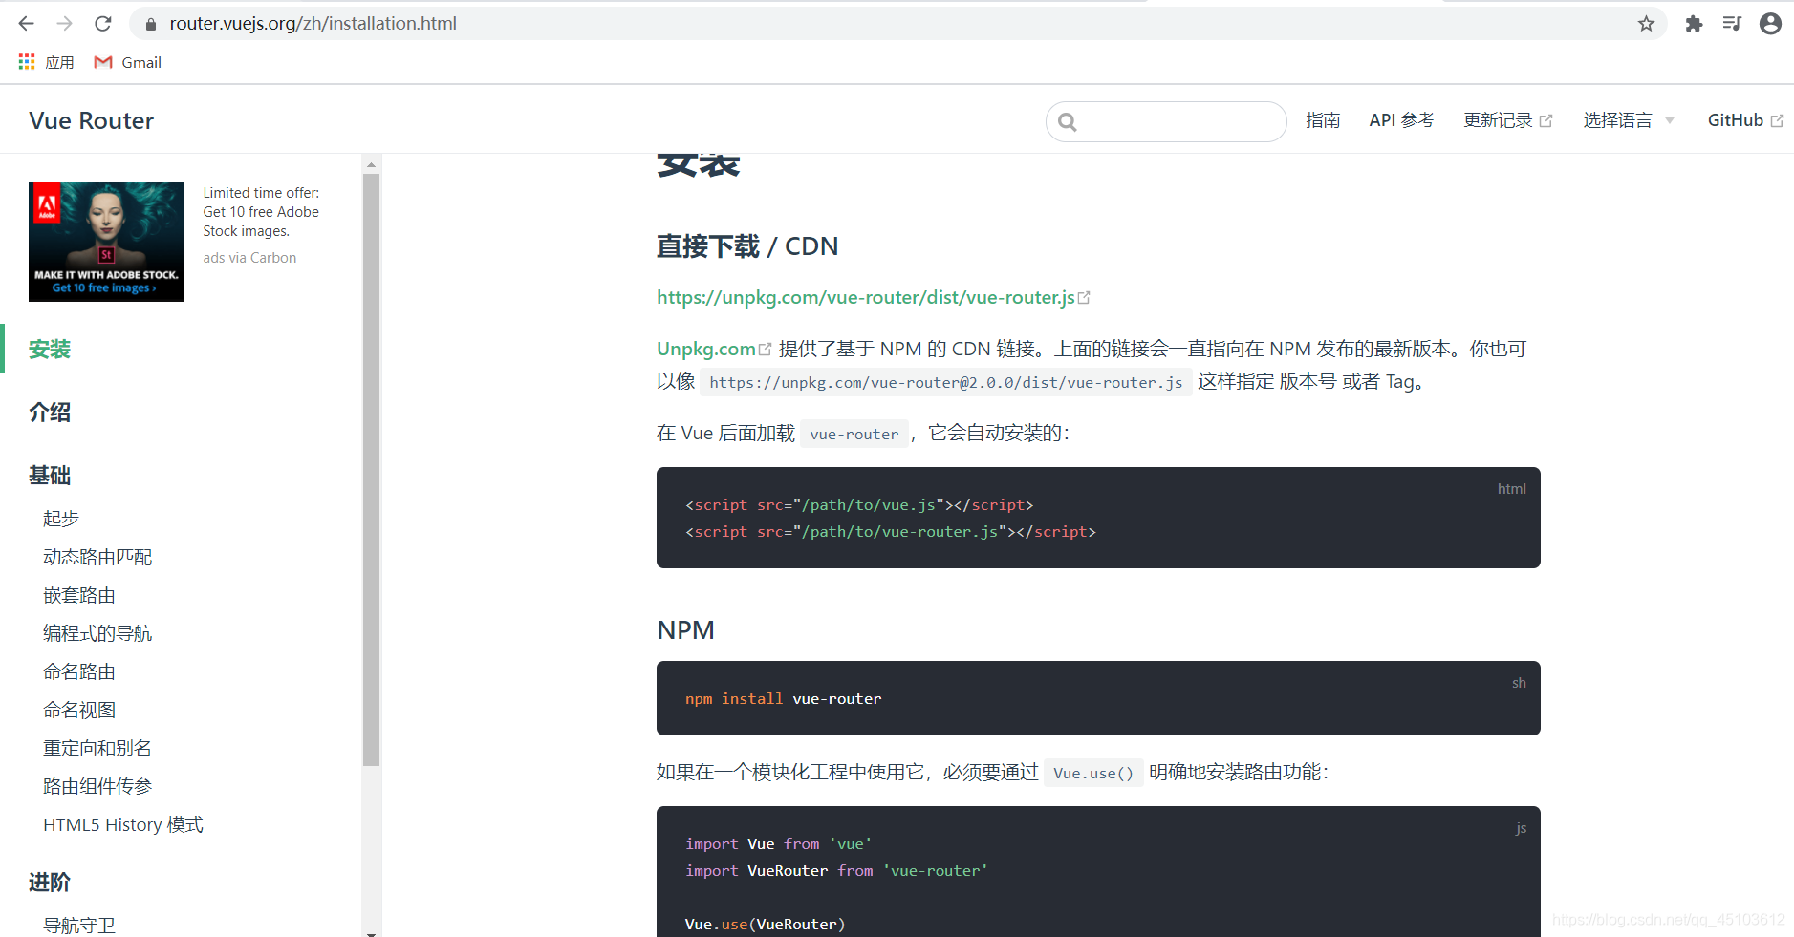1794x937 pixels.
Task: Click the external link icon beside 更新记录
Action: click(x=1545, y=121)
